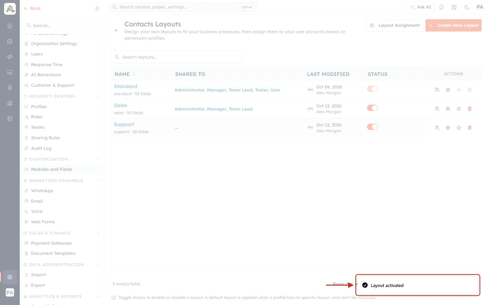Collapse the sidebar panel icon

97,8
